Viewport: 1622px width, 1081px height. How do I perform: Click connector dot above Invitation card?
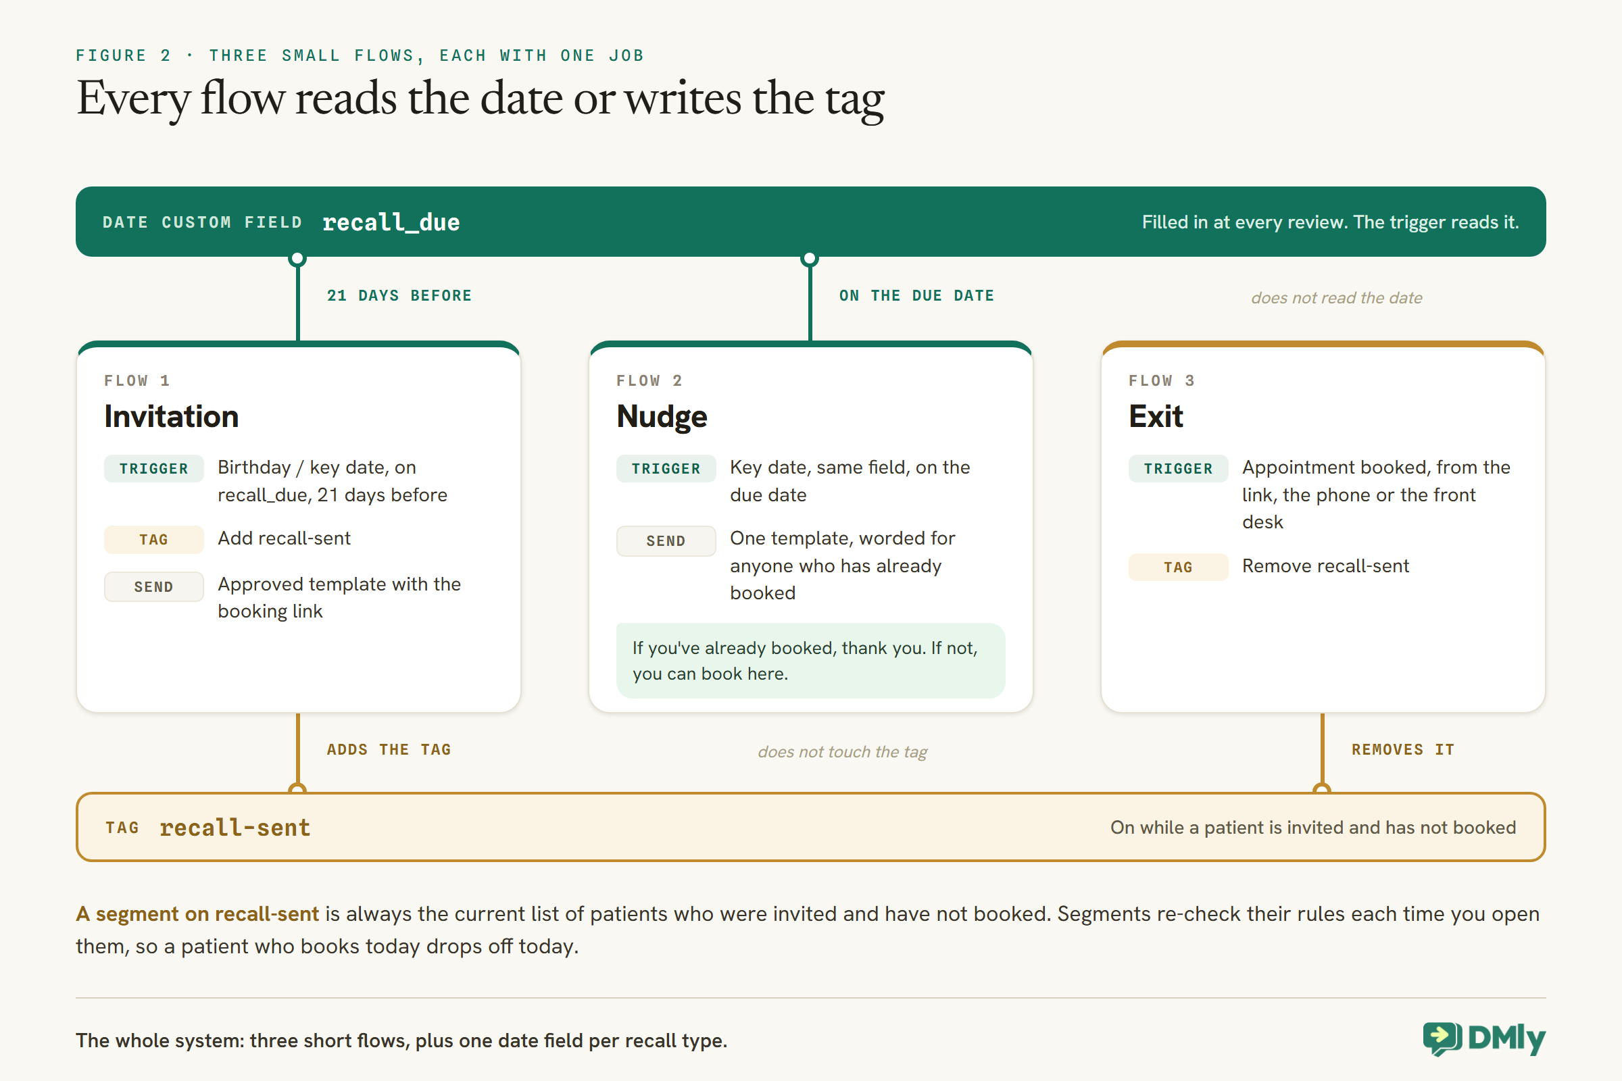click(x=297, y=259)
